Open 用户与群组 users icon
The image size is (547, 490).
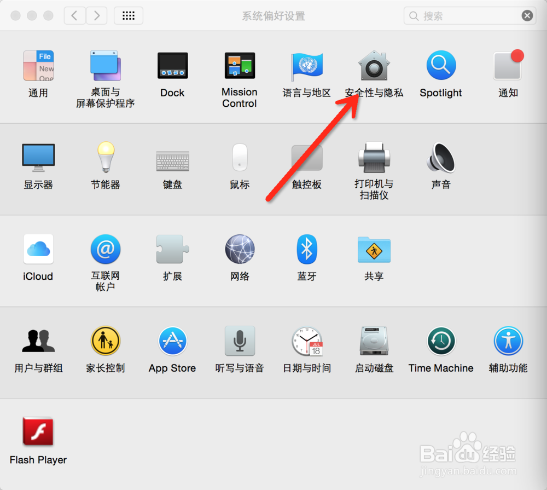[x=38, y=341]
